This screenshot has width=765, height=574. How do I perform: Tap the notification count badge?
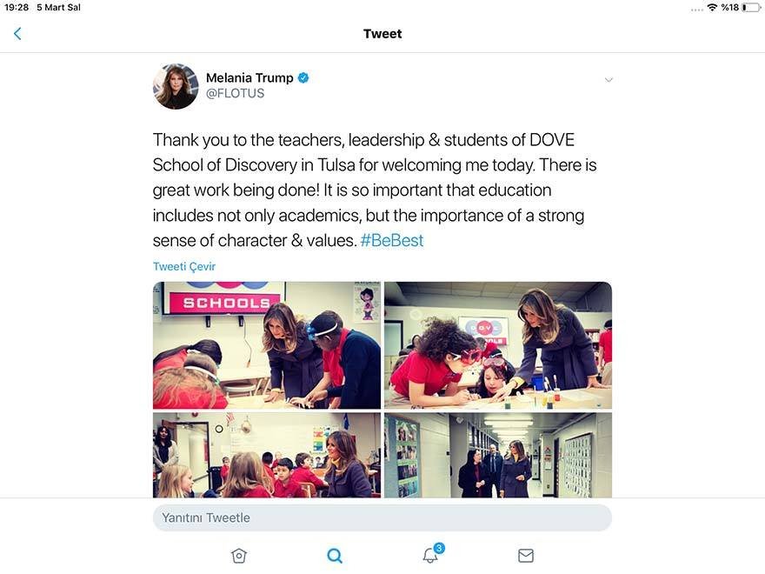[x=439, y=548]
